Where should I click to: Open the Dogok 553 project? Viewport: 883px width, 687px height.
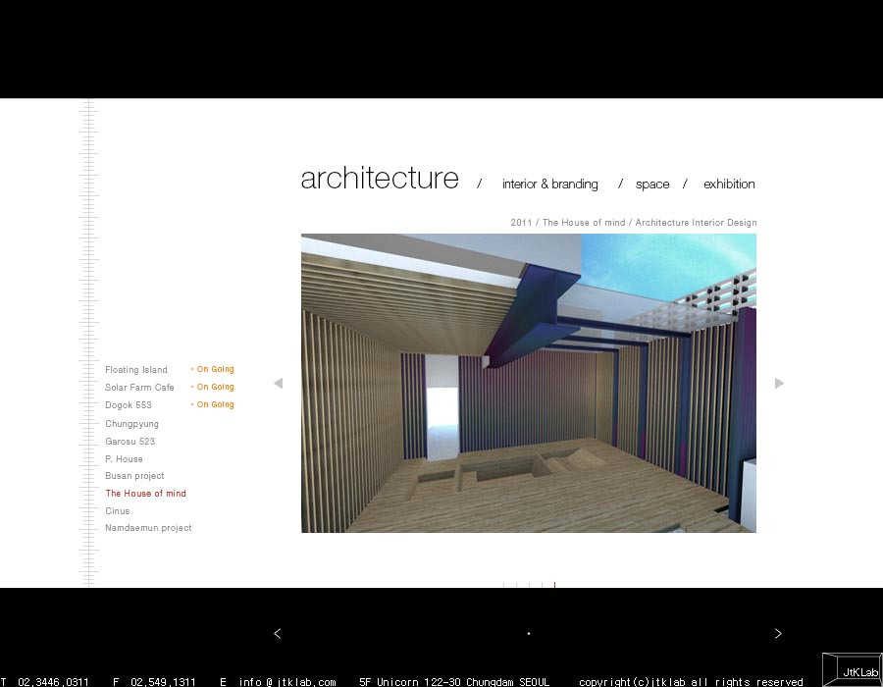[129, 405]
